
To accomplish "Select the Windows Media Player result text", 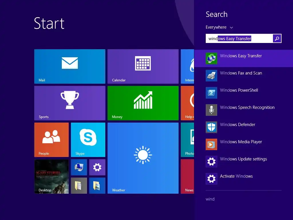I will (x=241, y=142).
